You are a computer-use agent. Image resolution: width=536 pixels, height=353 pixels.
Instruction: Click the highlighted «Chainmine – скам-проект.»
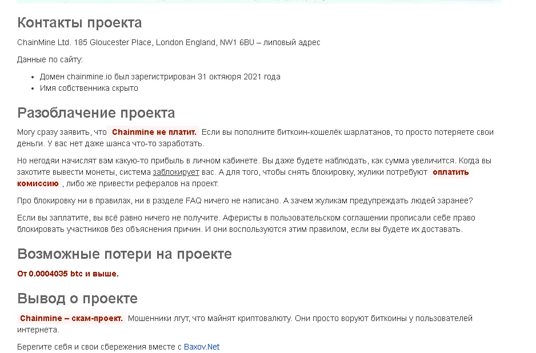tap(71, 318)
